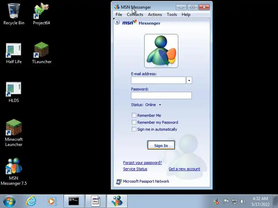Open the Windows Start orb
The image size is (278, 208).
coord(9,201)
